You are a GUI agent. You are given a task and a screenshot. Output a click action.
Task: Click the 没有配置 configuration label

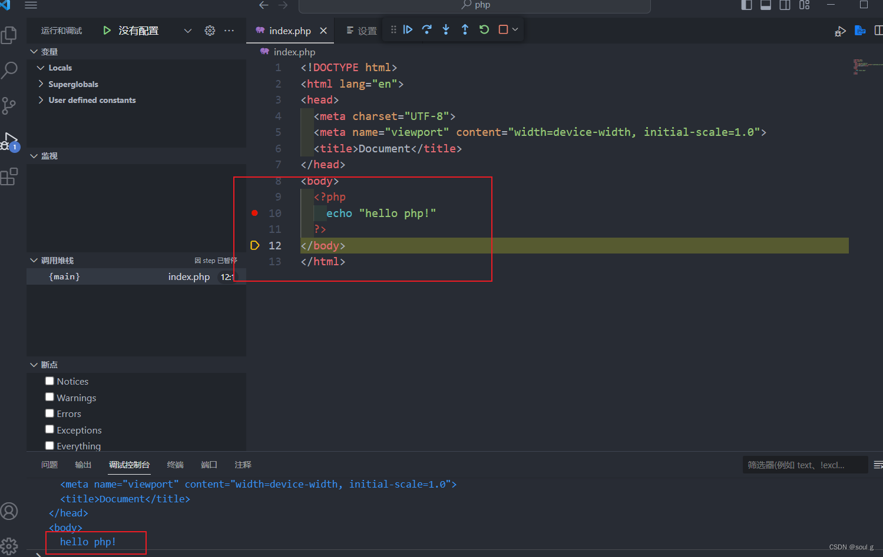tap(138, 31)
